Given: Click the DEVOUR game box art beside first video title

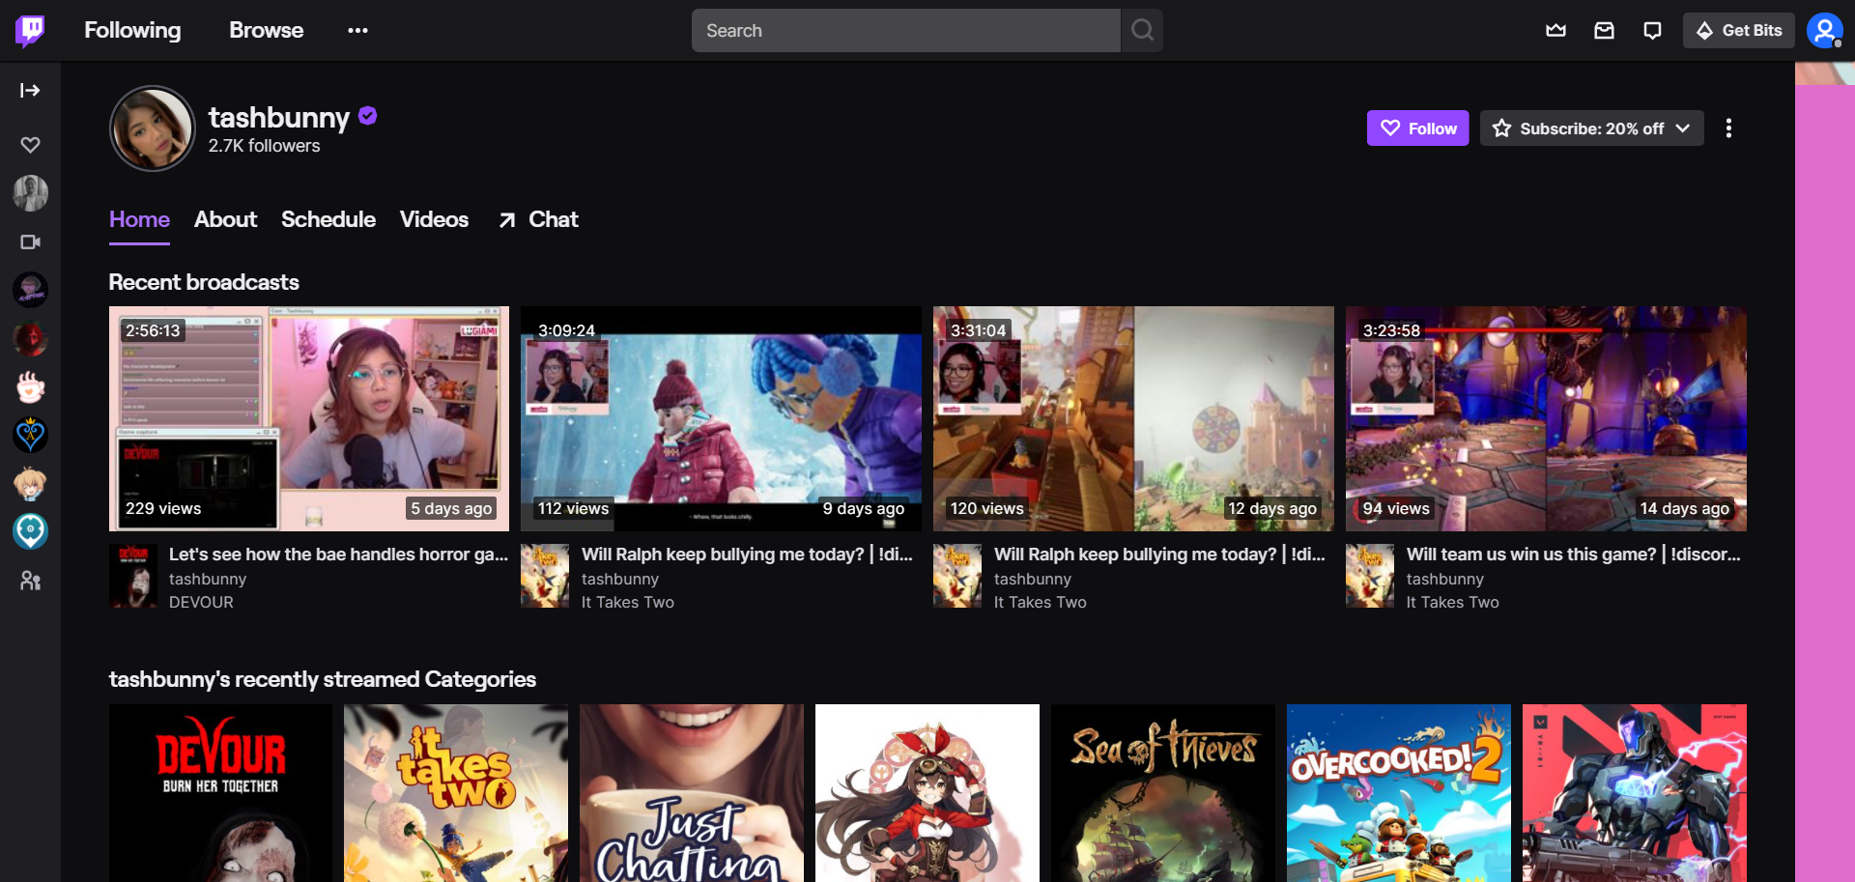Looking at the screenshot, I should click(133, 576).
